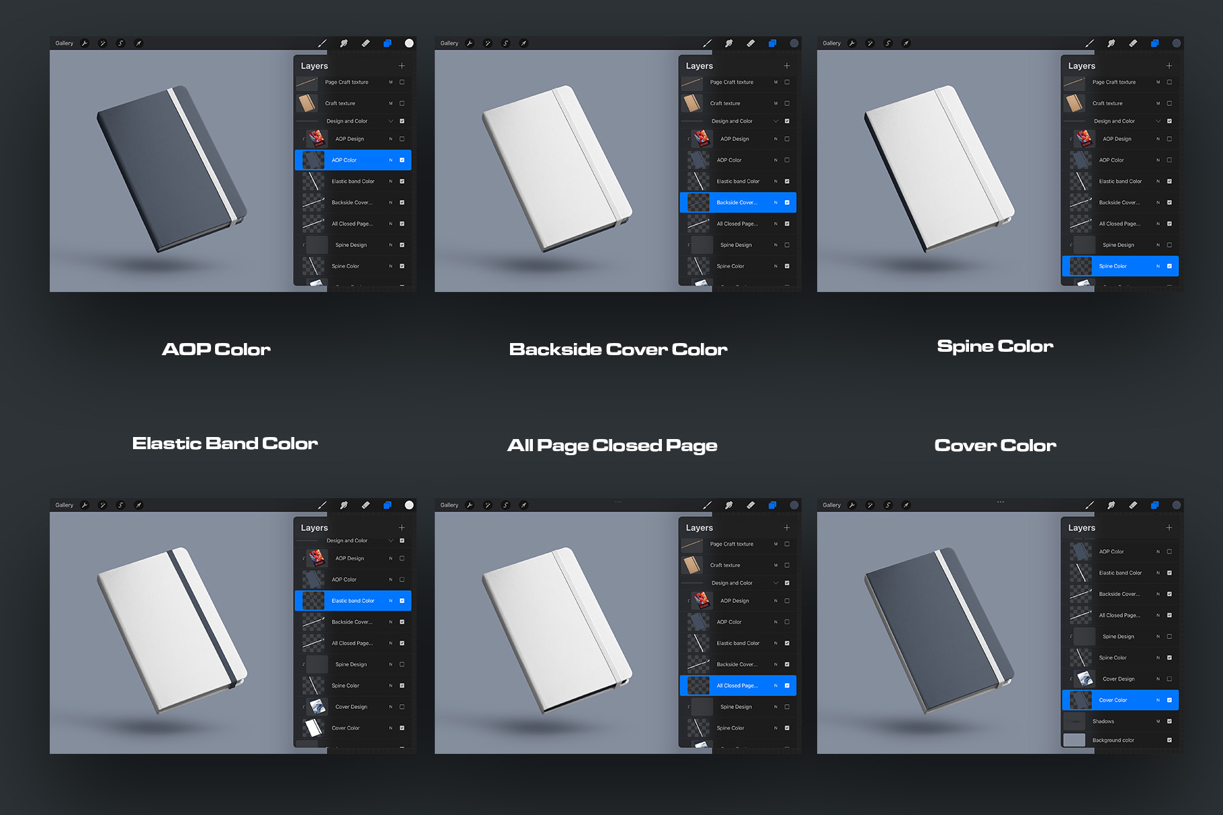Open Gallery in bottom-middle screenshot
This screenshot has width=1223, height=815.
(450, 505)
